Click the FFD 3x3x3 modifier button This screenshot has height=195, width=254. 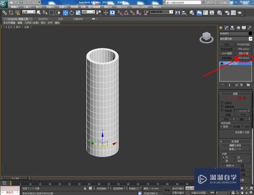click(x=243, y=58)
